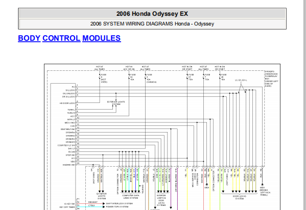Open the CONTROL link in the heading
The image size is (306, 210).
point(61,38)
